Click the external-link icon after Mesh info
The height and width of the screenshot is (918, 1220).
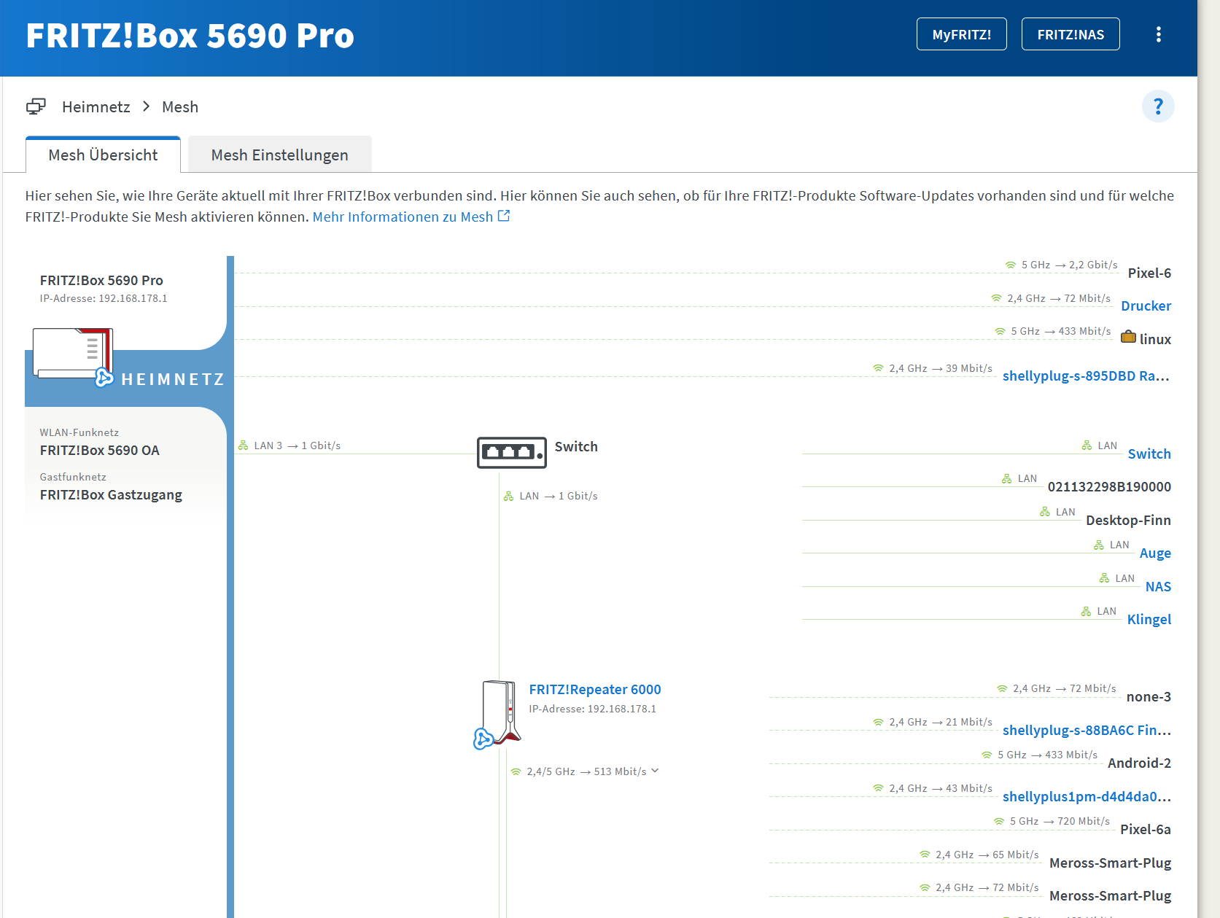[504, 216]
